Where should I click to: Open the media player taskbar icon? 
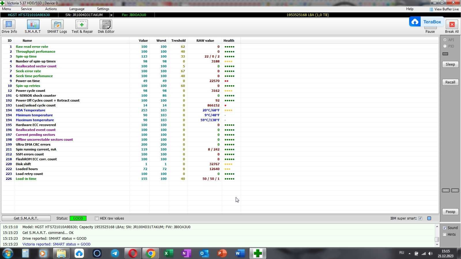click(x=43, y=253)
